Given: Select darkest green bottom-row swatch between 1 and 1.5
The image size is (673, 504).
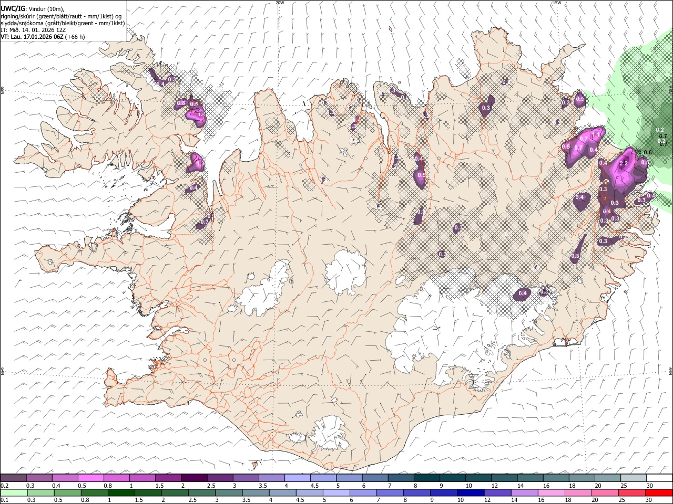Looking at the screenshot, I should (x=121, y=492).
